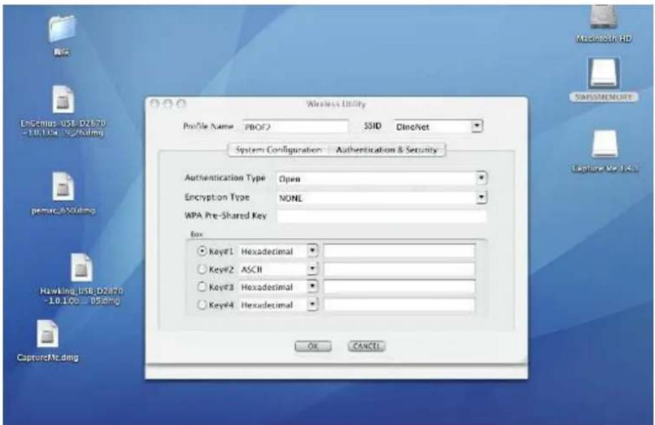Viewport: 655px width, 425px height.
Task: Open the Macintosh HD drive icon
Action: click(x=603, y=17)
